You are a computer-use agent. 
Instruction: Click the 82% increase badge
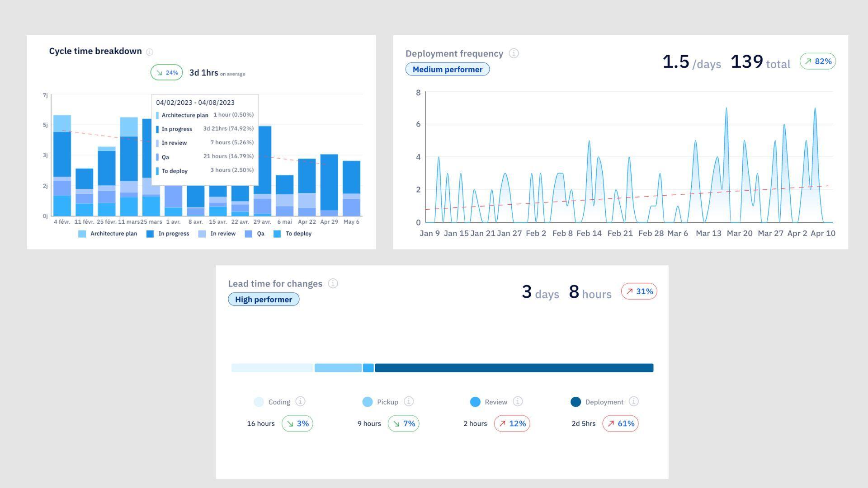[x=818, y=61]
